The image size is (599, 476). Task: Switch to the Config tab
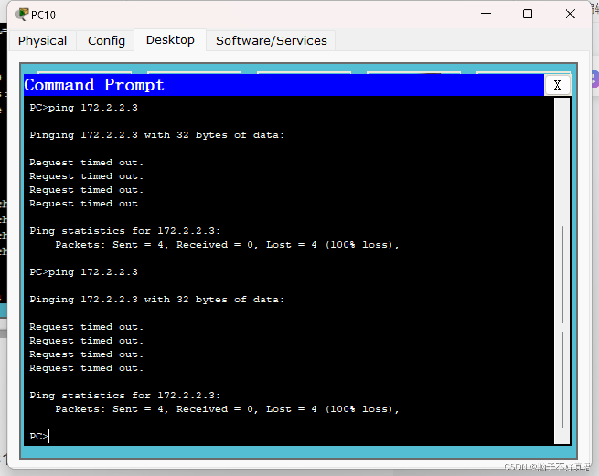[x=106, y=41]
